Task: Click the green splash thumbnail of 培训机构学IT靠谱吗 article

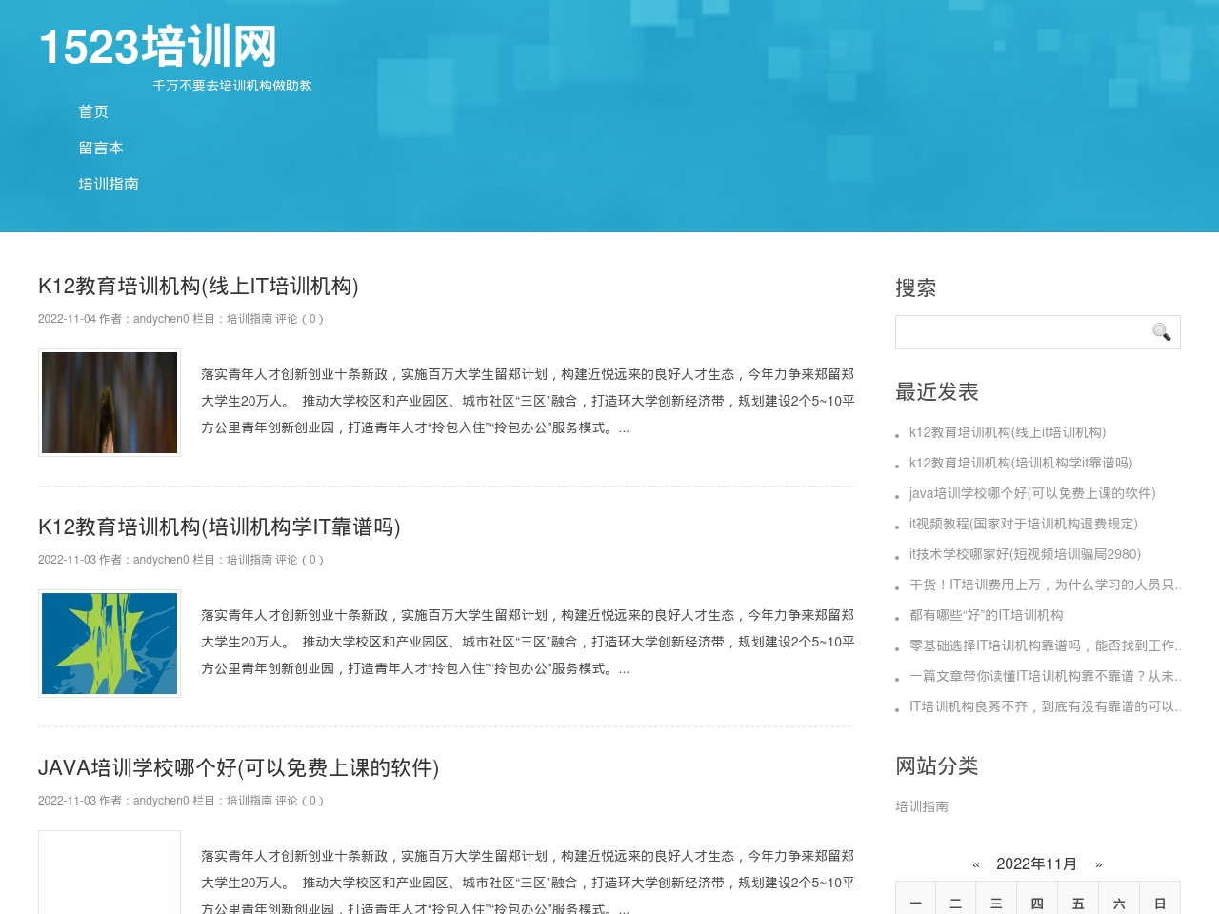Action: coord(110,644)
